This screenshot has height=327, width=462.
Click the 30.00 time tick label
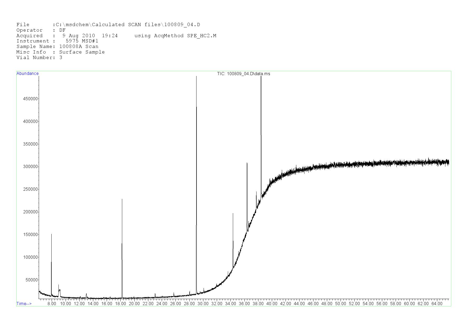pyautogui.click(x=203, y=304)
